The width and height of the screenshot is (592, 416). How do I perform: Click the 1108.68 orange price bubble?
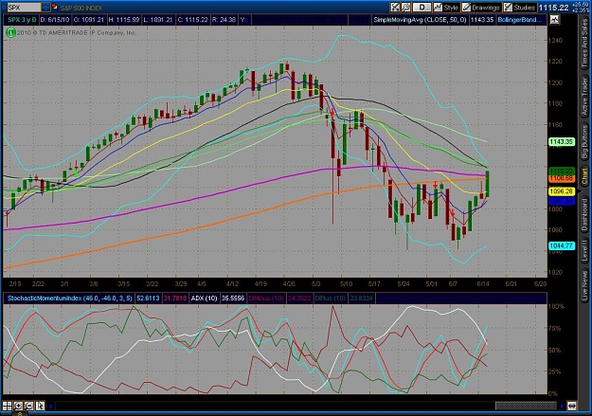click(562, 178)
